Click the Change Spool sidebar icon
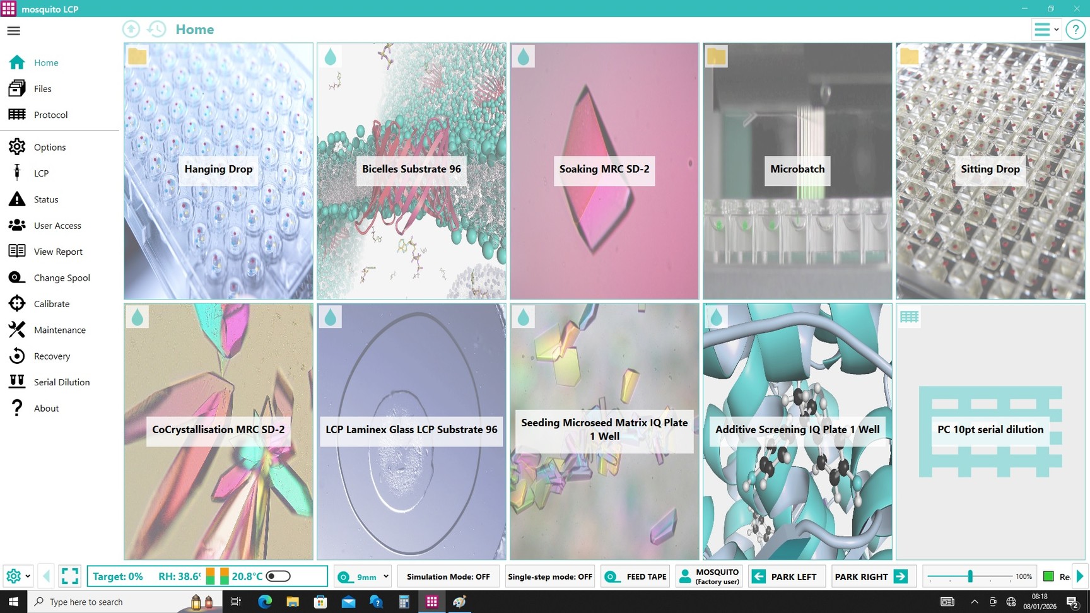The image size is (1090, 613). [17, 277]
